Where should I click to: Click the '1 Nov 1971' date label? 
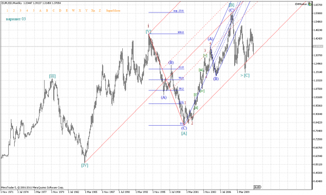(7, 192)
